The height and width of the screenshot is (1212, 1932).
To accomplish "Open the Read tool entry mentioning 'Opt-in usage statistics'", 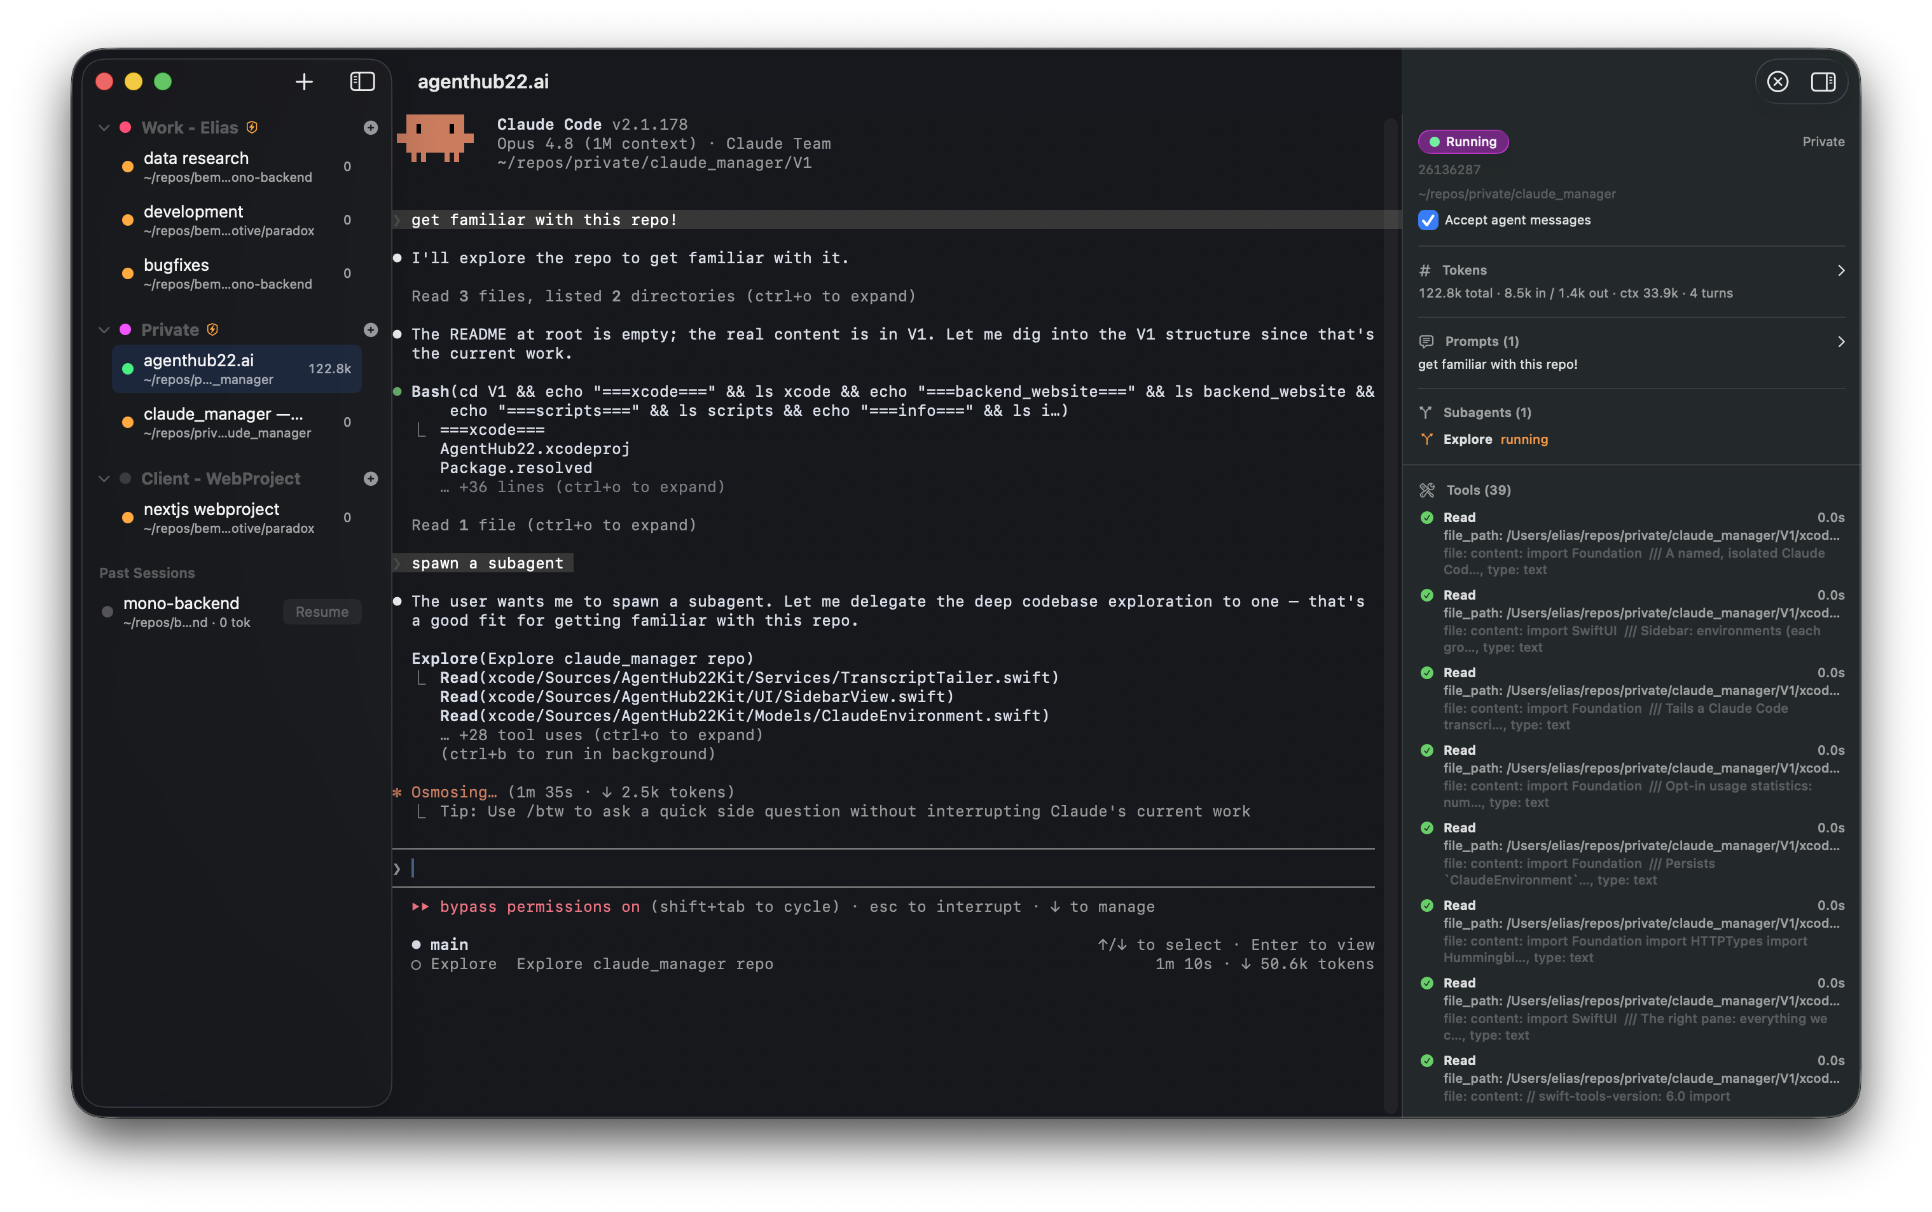I will pos(1631,777).
